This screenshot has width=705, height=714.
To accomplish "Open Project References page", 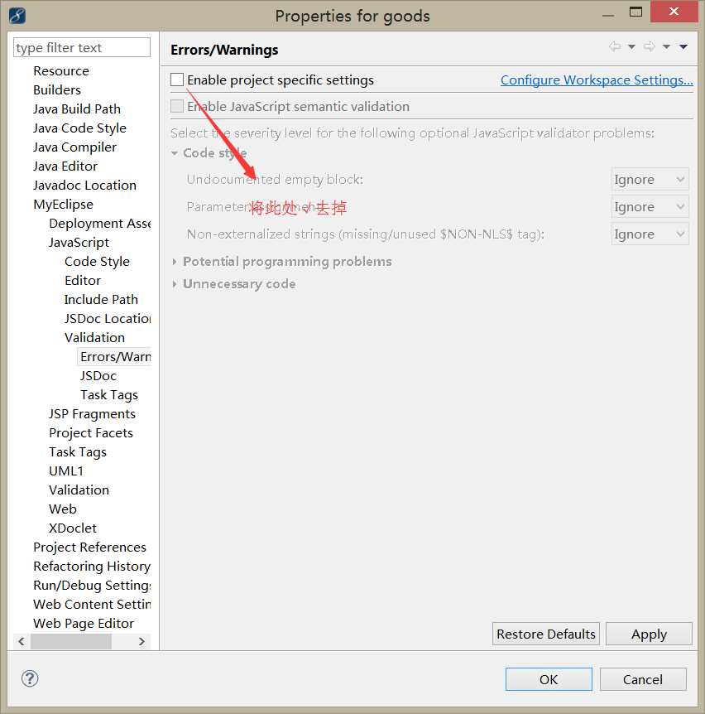I will 89,548.
